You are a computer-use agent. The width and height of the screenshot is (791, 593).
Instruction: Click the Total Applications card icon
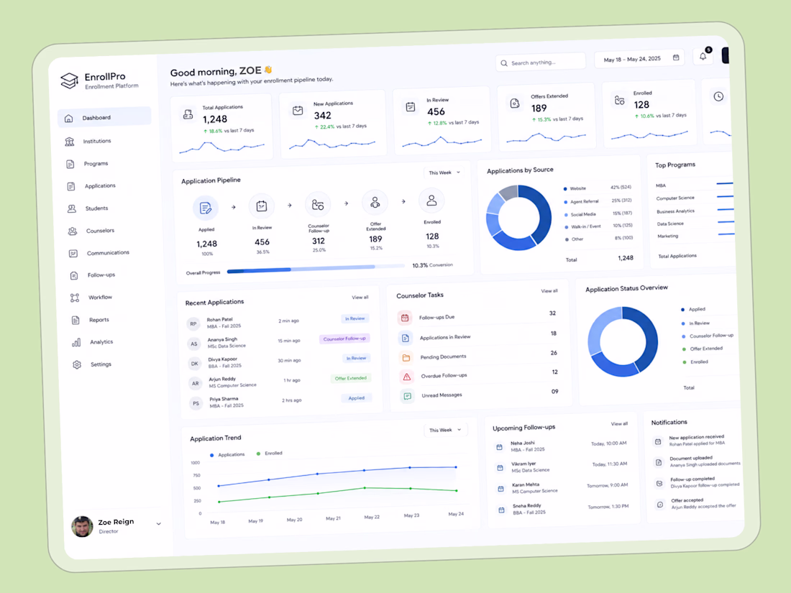[x=188, y=114]
